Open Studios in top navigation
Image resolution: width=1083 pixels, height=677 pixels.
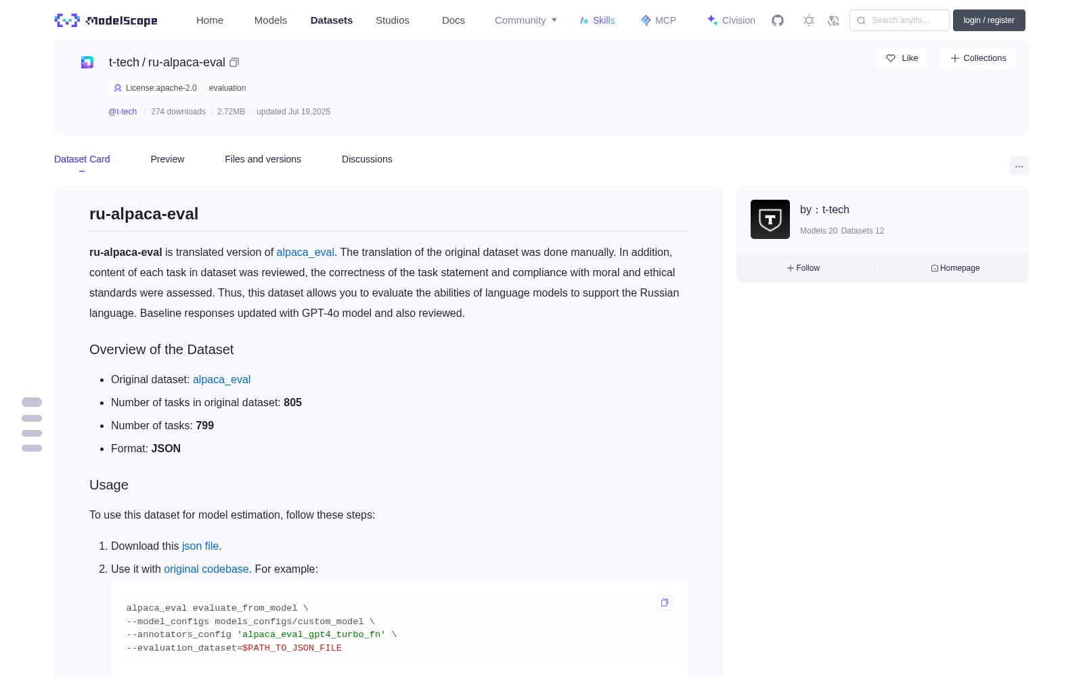click(393, 20)
